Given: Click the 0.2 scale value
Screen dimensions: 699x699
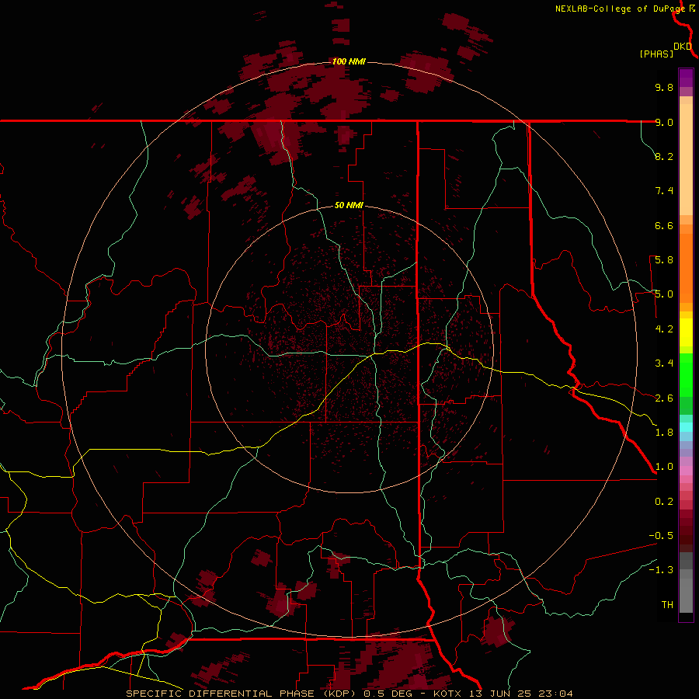Looking at the screenshot, I should coord(664,502).
